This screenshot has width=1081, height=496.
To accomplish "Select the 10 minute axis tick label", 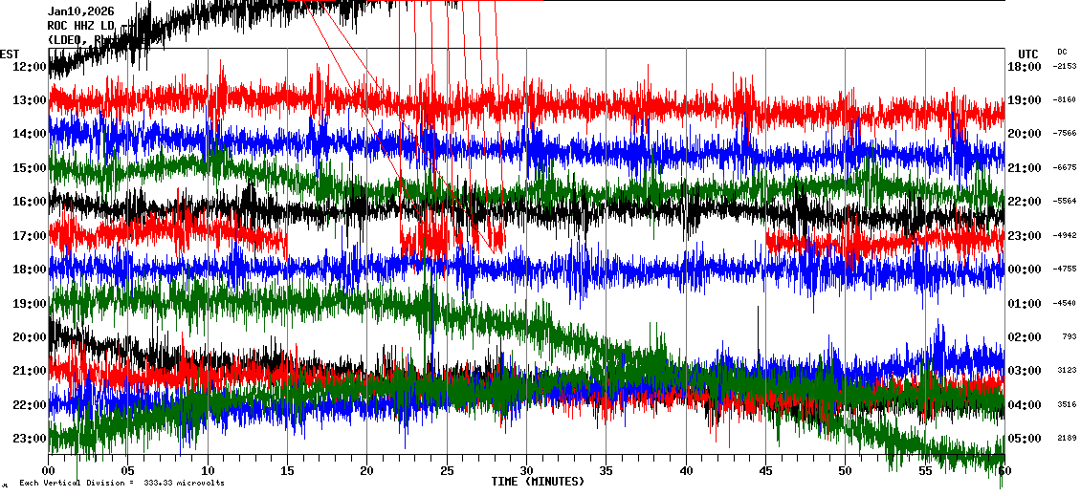I will (208, 471).
